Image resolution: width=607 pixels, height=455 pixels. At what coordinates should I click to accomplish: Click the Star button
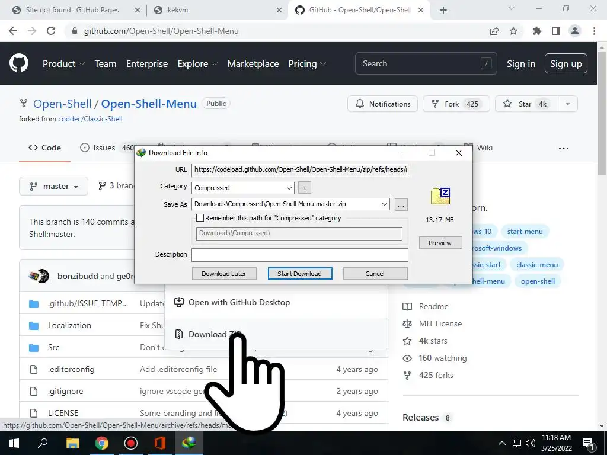click(527, 104)
